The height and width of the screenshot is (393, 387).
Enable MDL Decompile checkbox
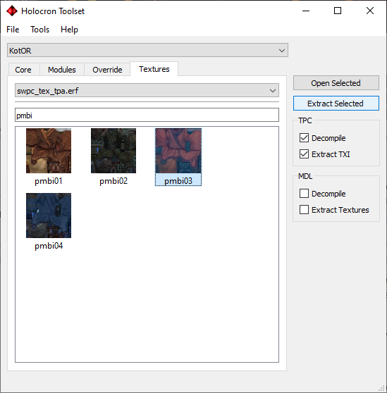tap(304, 194)
